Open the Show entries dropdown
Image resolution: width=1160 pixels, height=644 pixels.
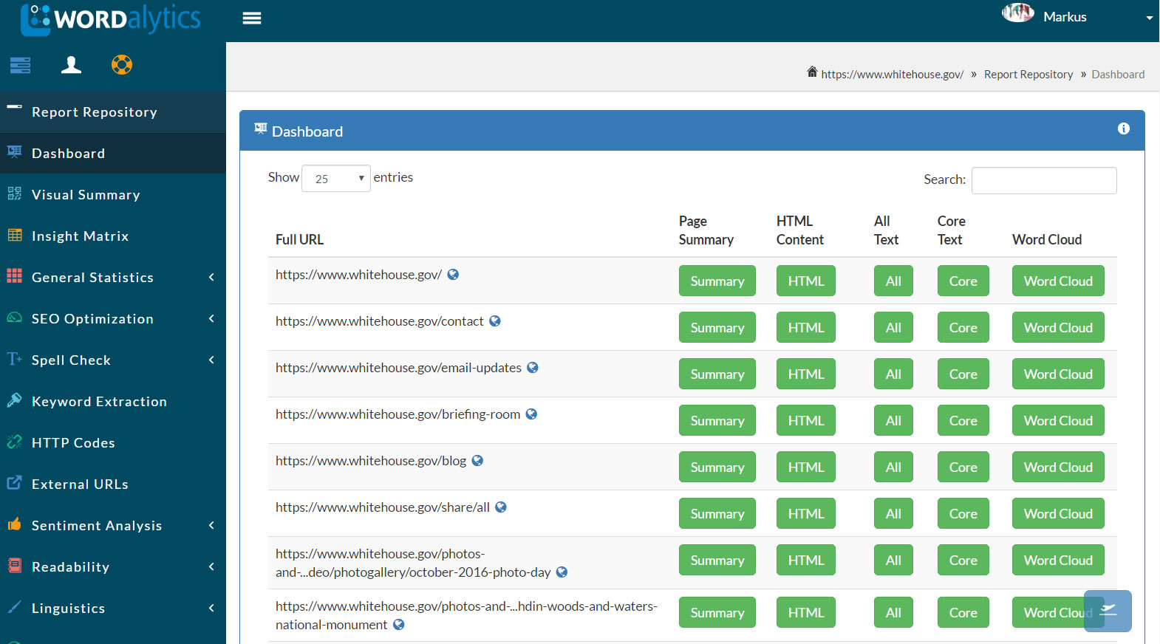[x=336, y=179]
